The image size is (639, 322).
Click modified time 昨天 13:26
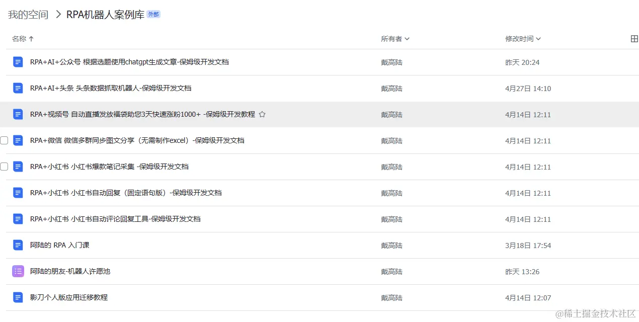pos(522,272)
